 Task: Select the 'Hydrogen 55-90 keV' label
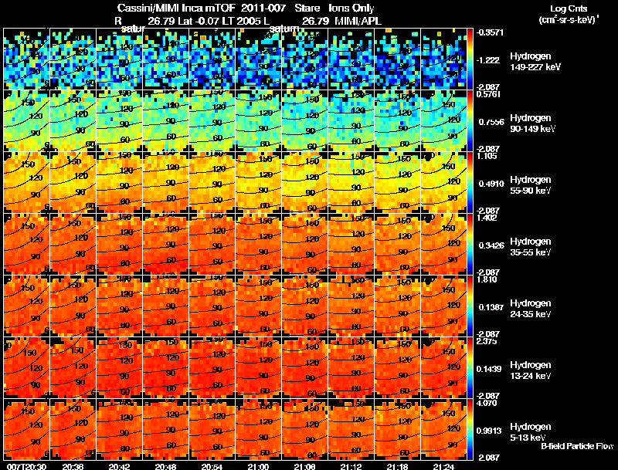click(x=531, y=185)
